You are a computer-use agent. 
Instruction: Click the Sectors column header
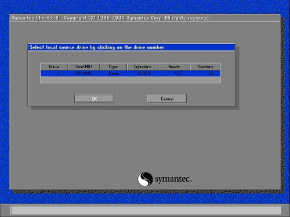coord(205,67)
